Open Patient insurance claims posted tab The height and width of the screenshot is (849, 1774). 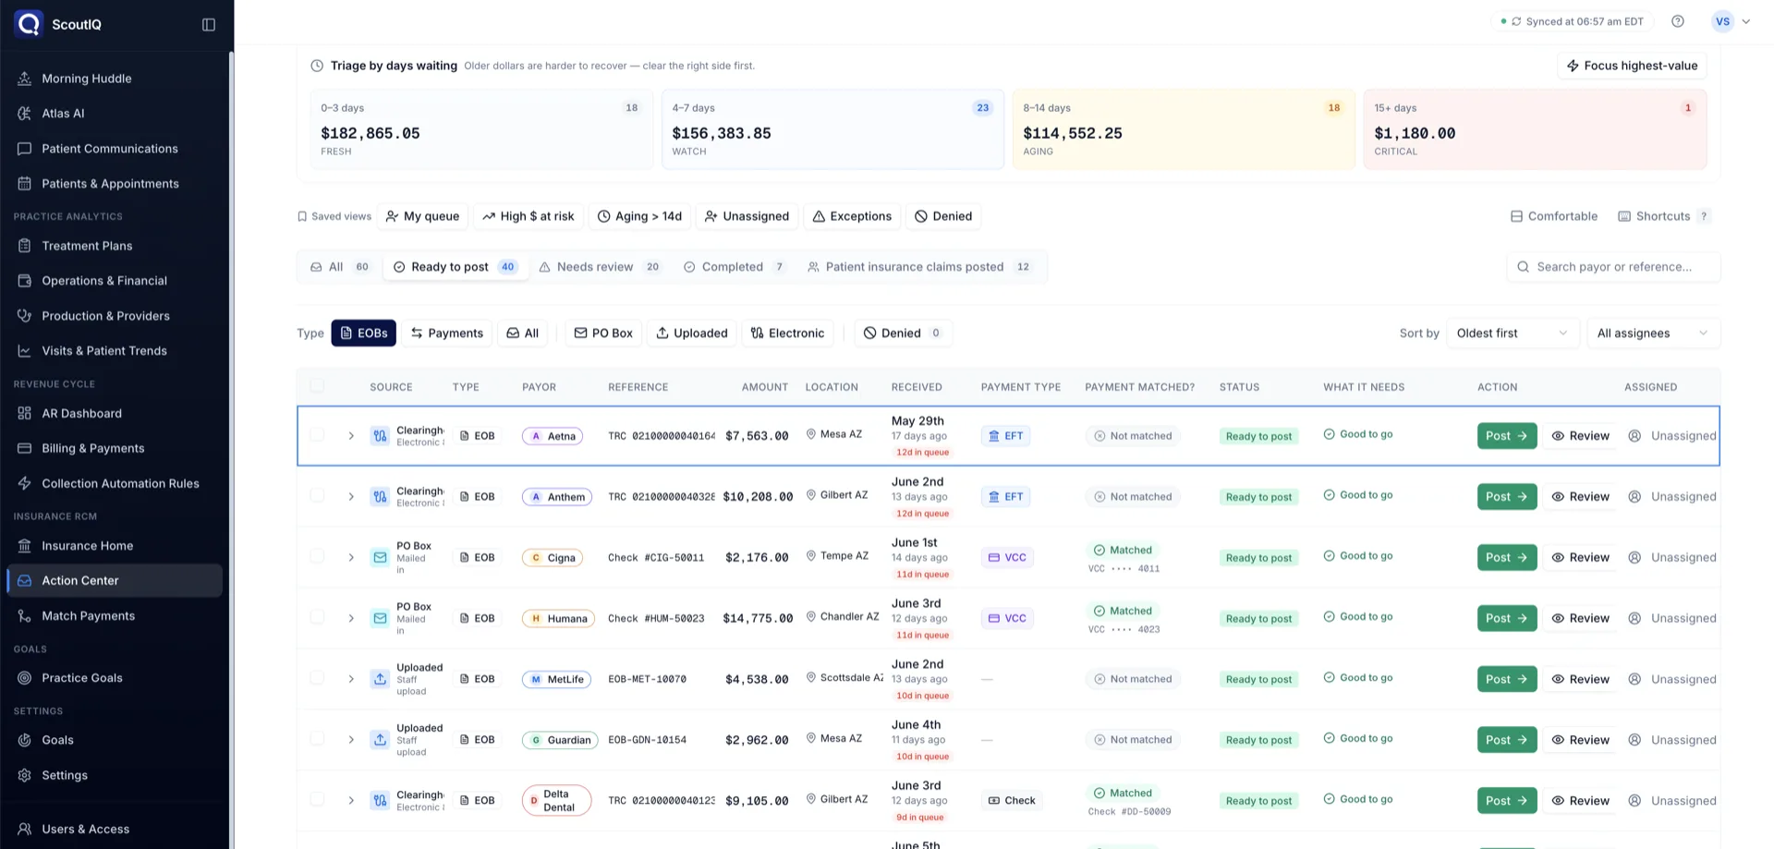(918, 267)
